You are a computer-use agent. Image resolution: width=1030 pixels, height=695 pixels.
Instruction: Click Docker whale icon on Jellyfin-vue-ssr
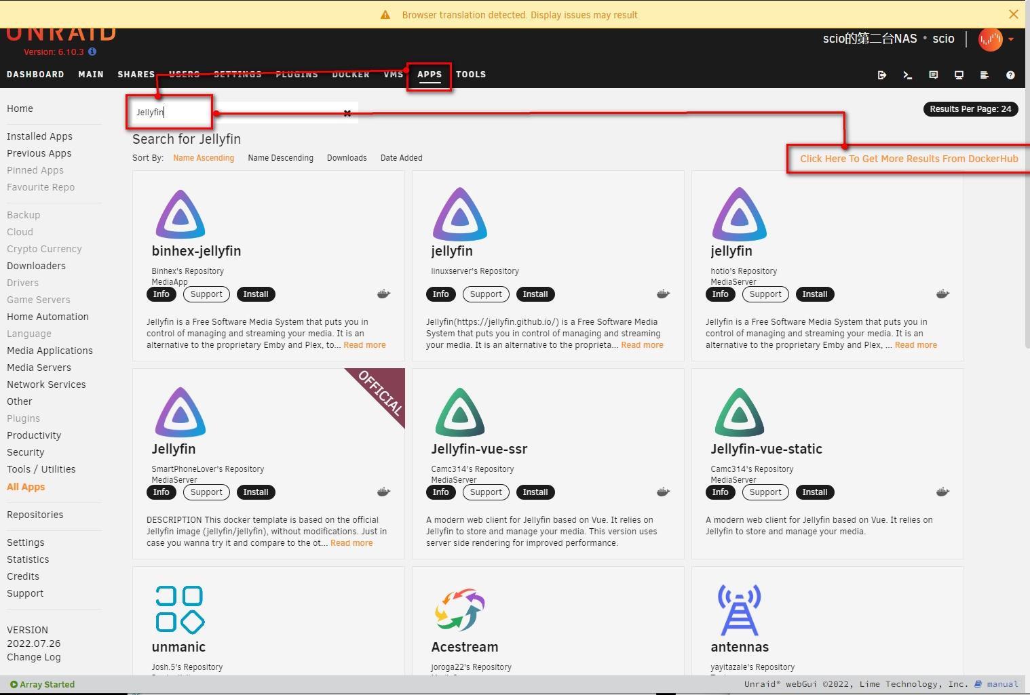coord(663,492)
